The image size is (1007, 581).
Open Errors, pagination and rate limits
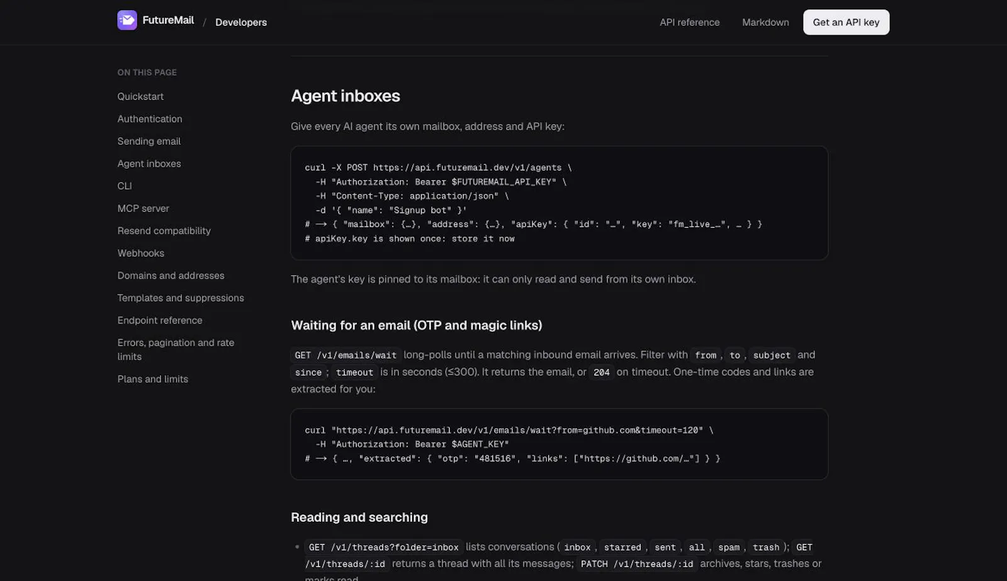(176, 349)
